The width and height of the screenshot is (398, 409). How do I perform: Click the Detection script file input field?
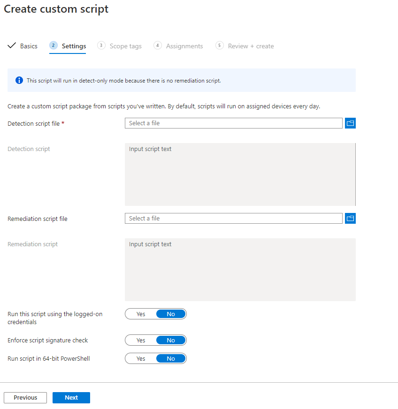point(233,123)
